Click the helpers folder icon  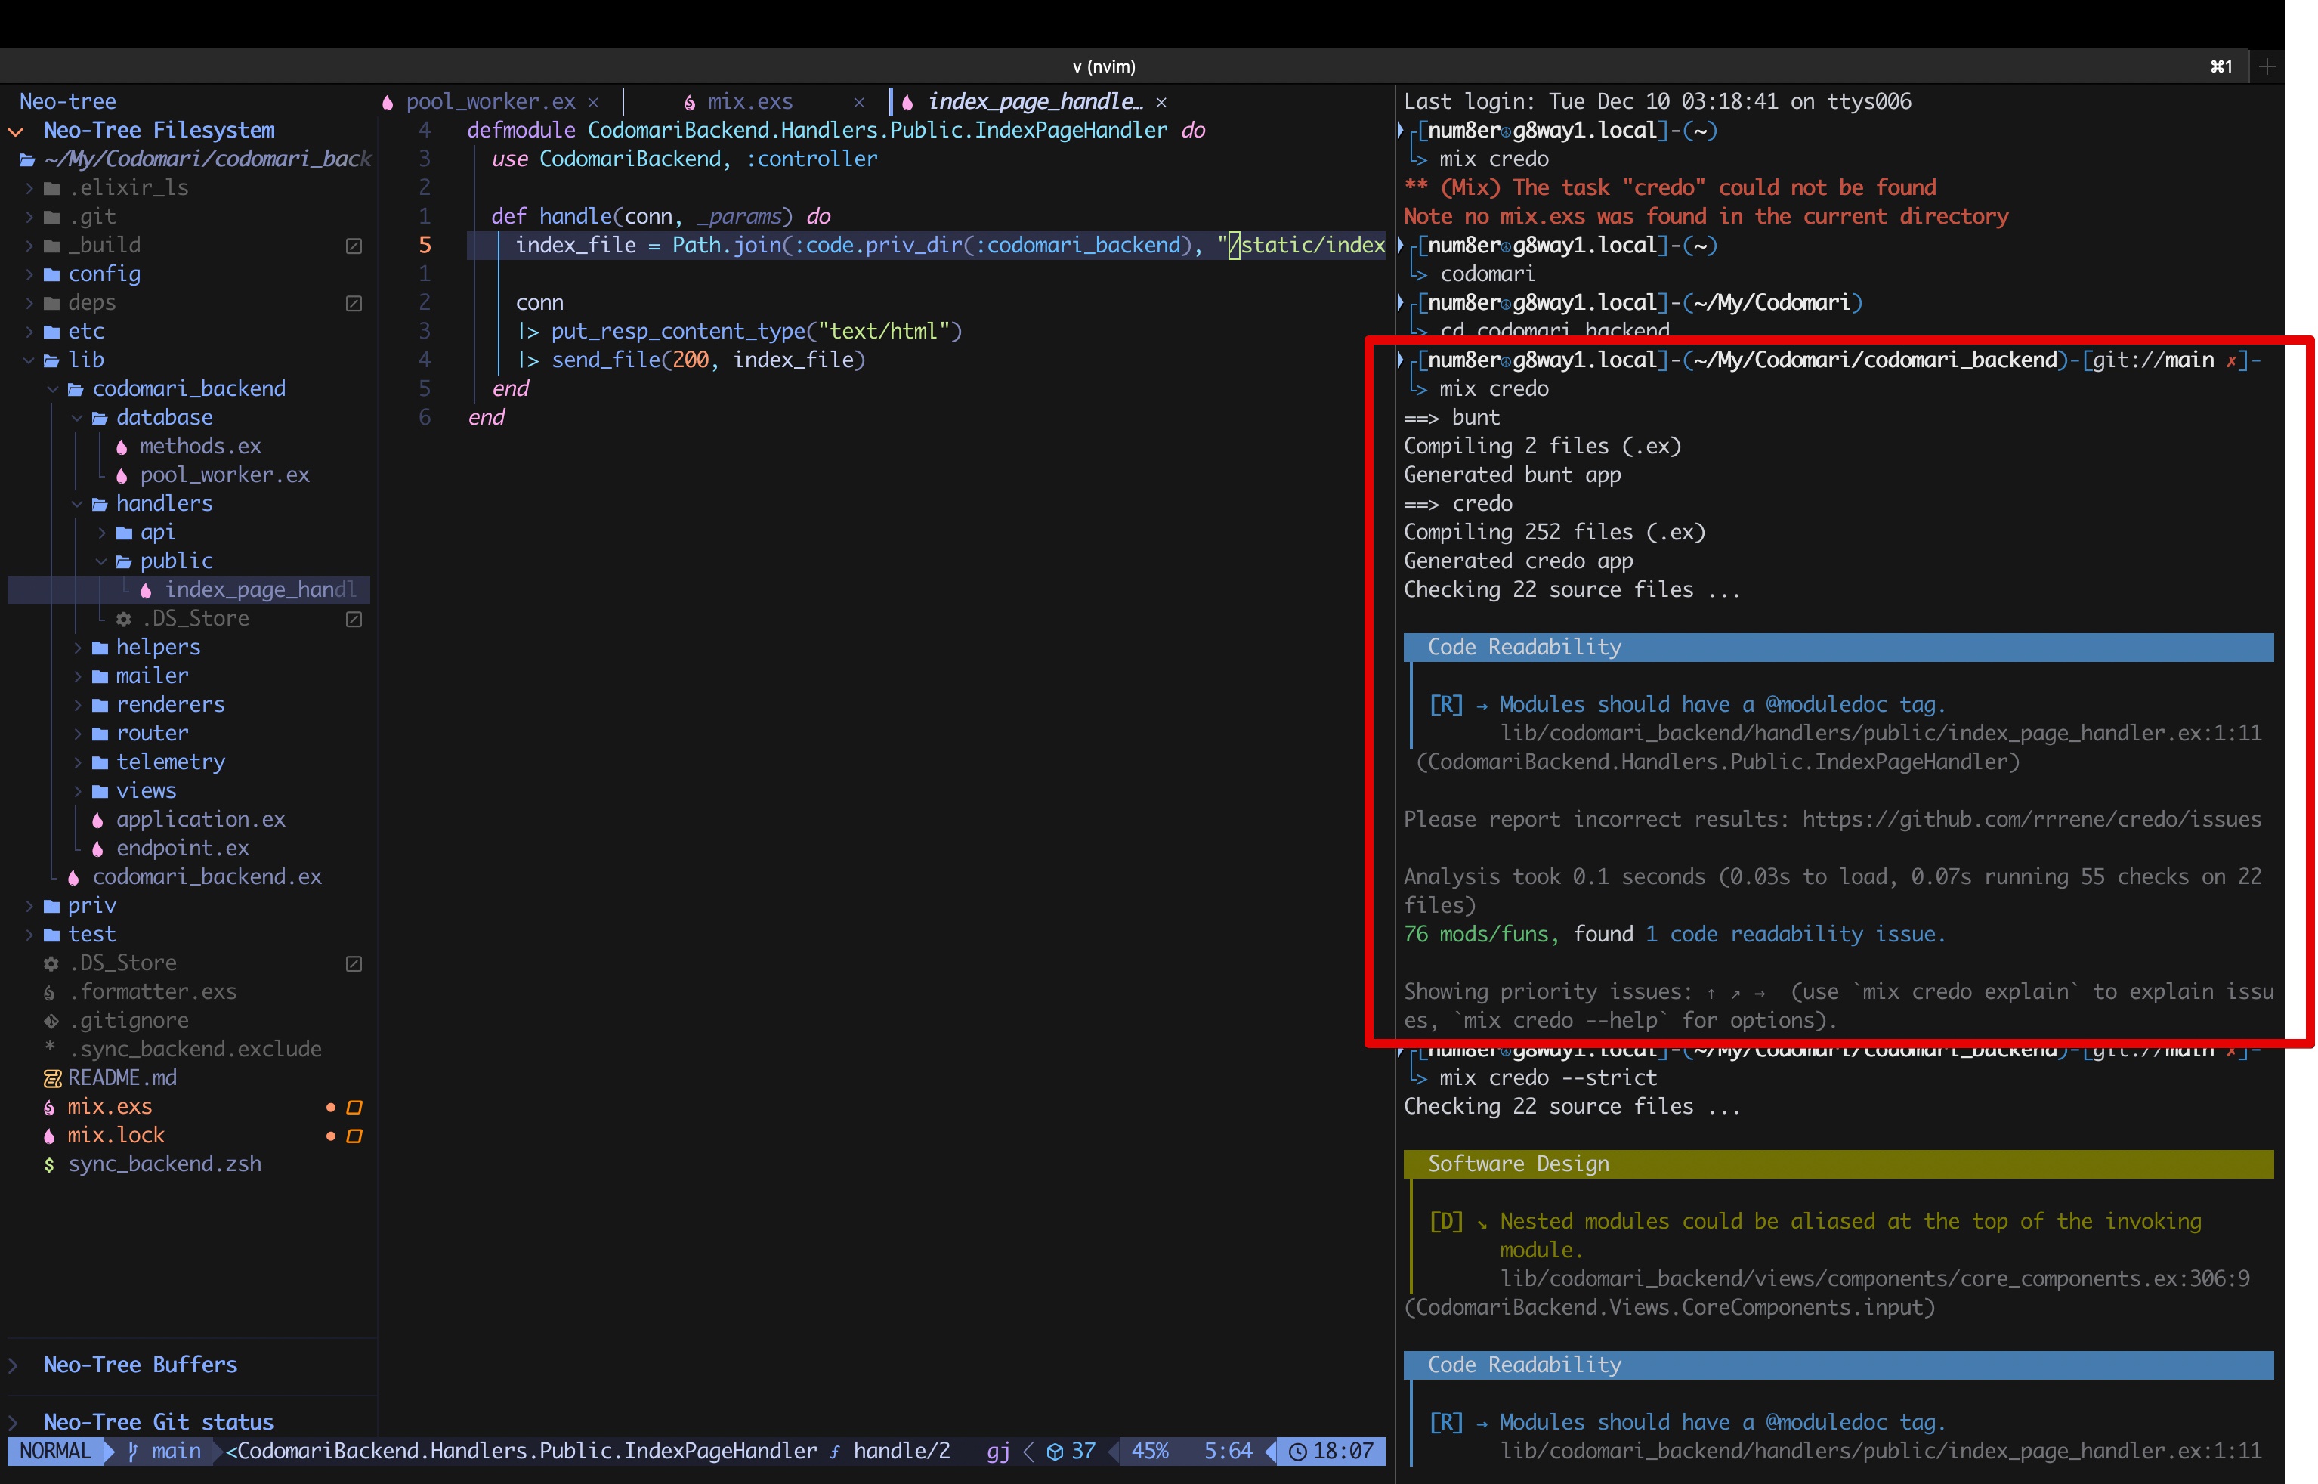[x=100, y=648]
